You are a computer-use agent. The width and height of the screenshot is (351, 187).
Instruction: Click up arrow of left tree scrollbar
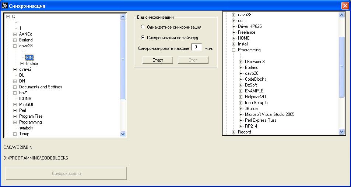pyautogui.click(x=123, y=16)
